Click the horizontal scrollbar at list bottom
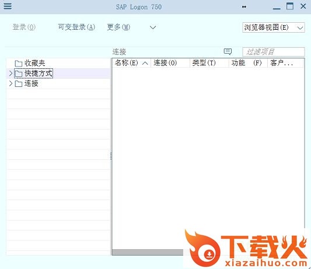 pos(148,252)
